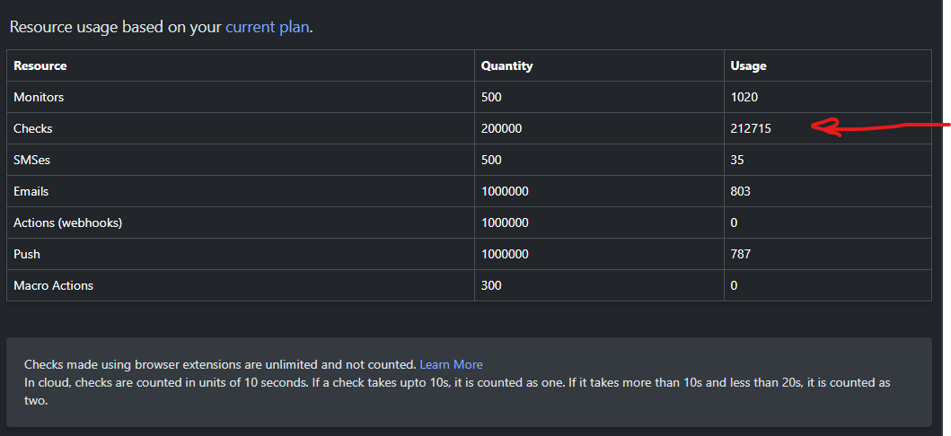Click the Usage column header
The width and height of the screenshot is (951, 436).
pos(748,65)
